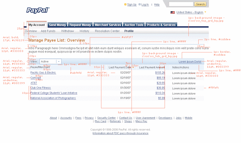Viewport: 241px width, 143px height.
Task: Click the $110.34 payment amount
Action: coord(160,93)
